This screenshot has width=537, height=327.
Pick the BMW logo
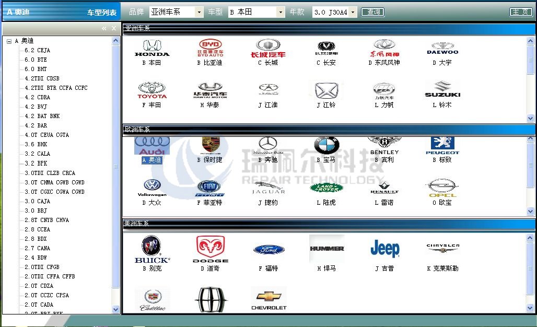click(x=326, y=146)
